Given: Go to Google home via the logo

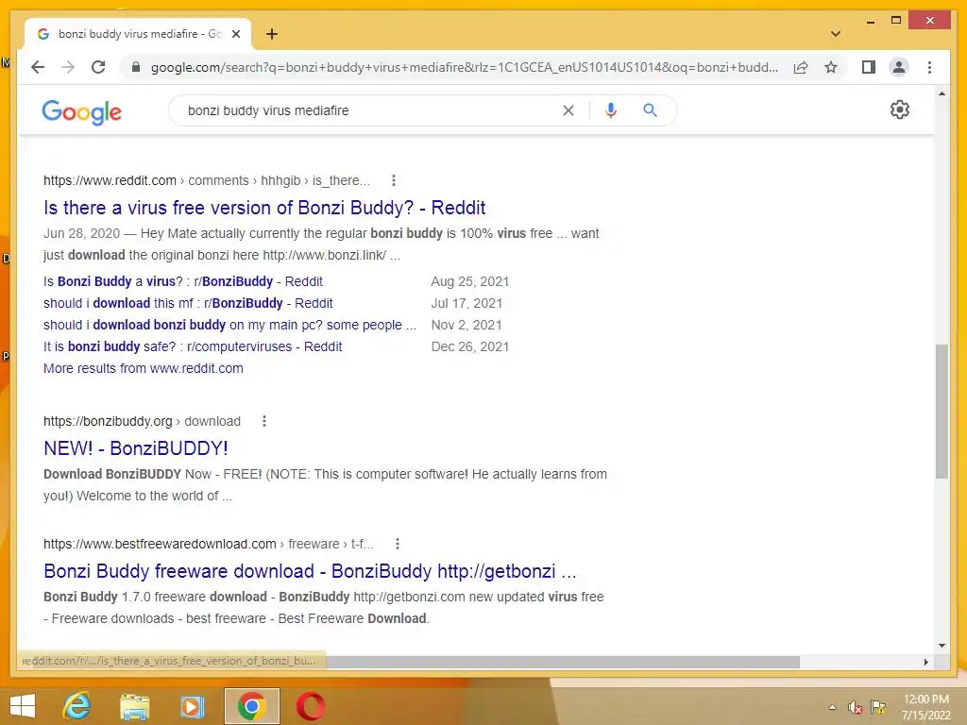Looking at the screenshot, I should [x=81, y=111].
